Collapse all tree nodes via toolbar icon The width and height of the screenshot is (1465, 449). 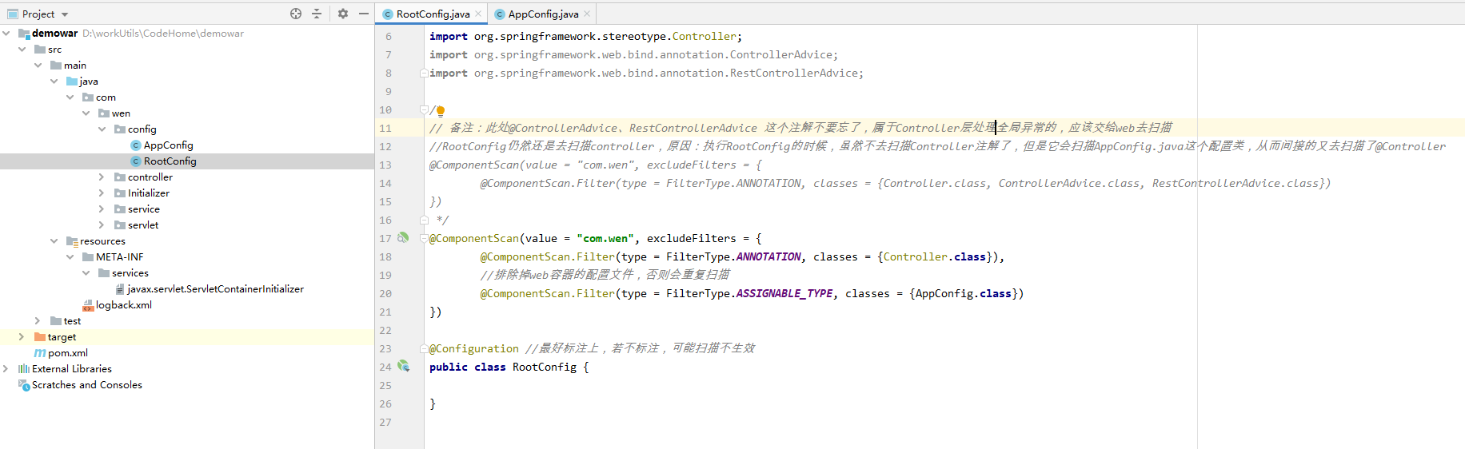click(317, 14)
